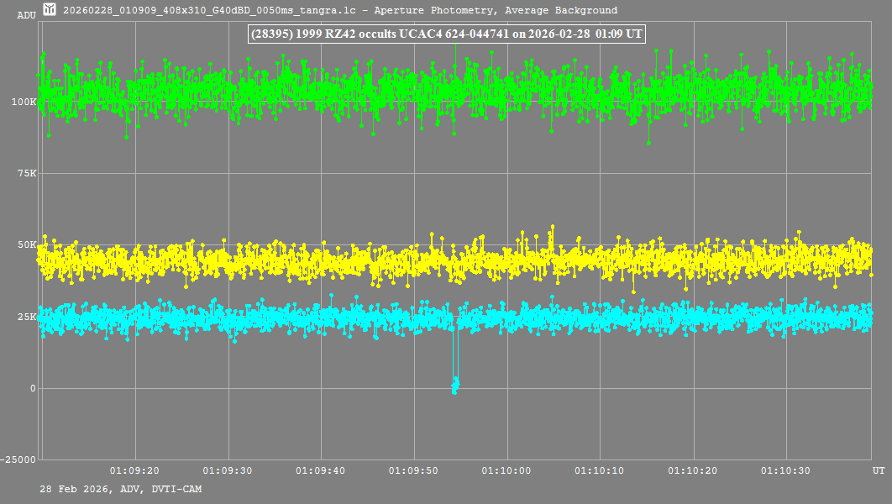The width and height of the screenshot is (892, 504).
Task: Click the Tangra icon beside the file name
Action: [x=50, y=10]
